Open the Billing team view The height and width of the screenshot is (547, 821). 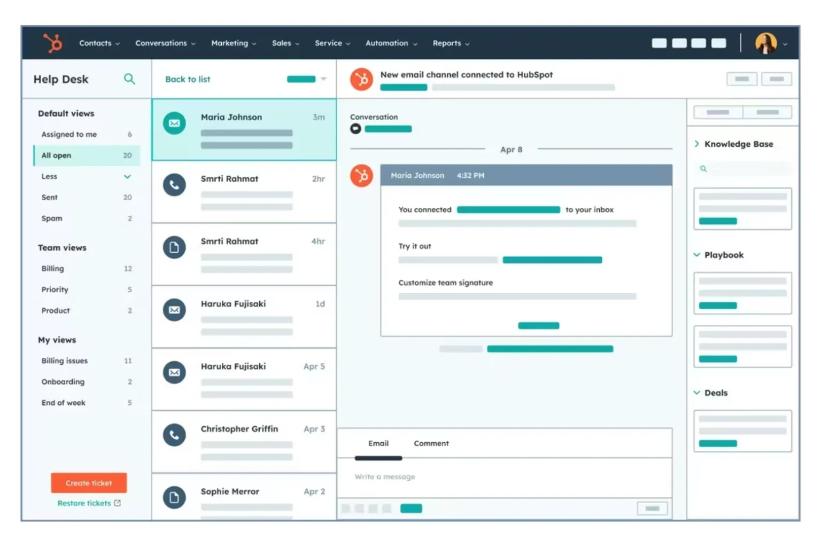point(87,269)
